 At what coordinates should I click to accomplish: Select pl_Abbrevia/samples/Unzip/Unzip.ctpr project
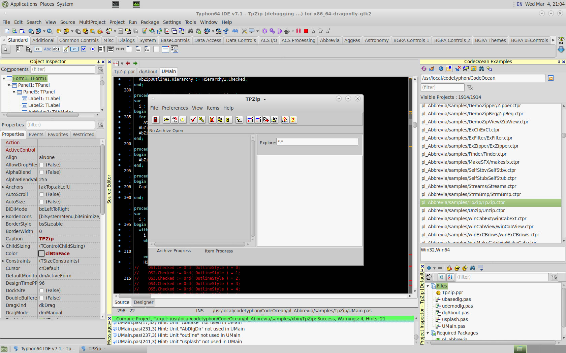pos(492,210)
